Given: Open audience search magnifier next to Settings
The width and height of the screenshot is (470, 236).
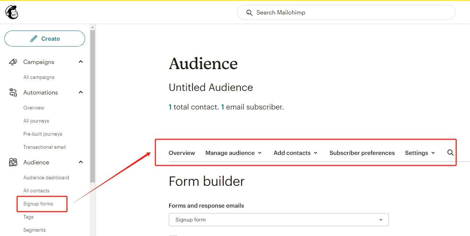Looking at the screenshot, I should pyautogui.click(x=450, y=153).
